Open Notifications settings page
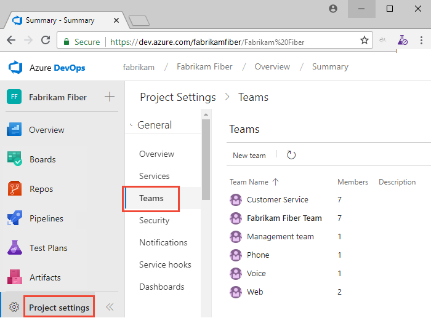This screenshot has height=318, width=431. 163,242
